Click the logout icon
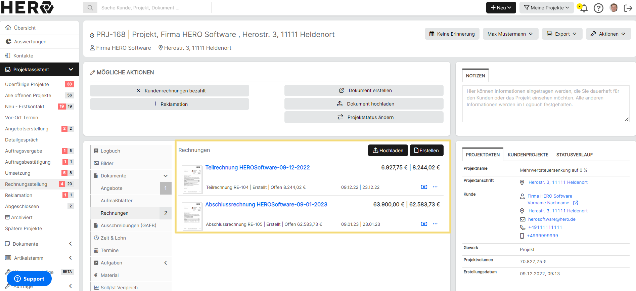Screen dimensions: 636x291 click(x=628, y=8)
